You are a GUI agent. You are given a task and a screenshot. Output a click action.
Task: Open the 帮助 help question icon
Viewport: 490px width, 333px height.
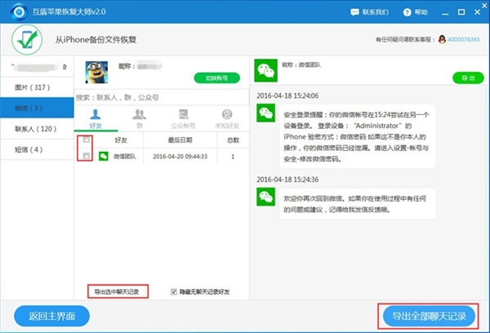click(407, 12)
